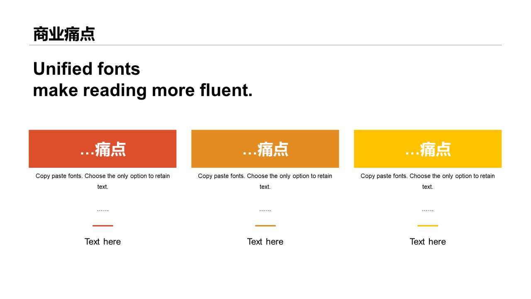The width and height of the screenshot is (531, 299).
Task: Select the short yellow accent line
Action: coord(428,225)
